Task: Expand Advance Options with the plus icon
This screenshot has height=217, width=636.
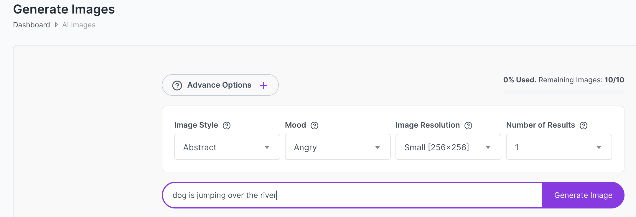Action: pyautogui.click(x=263, y=86)
